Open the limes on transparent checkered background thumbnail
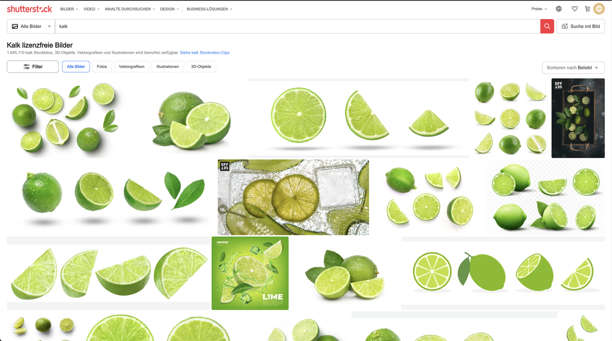The image size is (612, 341). coord(546,197)
